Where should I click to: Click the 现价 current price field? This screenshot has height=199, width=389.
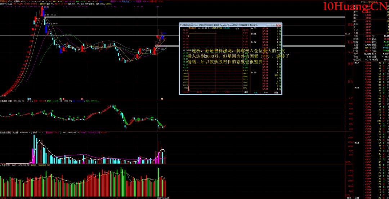tap(362, 36)
